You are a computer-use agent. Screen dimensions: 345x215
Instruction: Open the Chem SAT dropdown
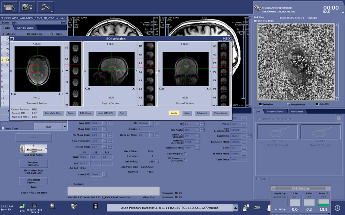[104, 175]
